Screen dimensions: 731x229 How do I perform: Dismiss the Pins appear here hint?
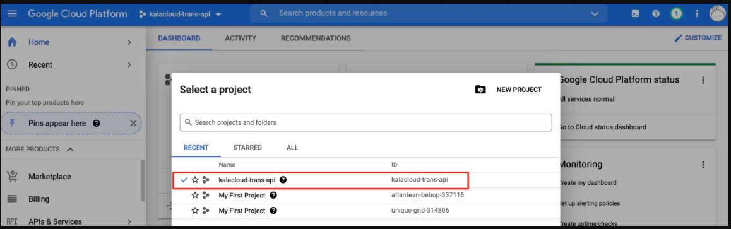pos(133,124)
